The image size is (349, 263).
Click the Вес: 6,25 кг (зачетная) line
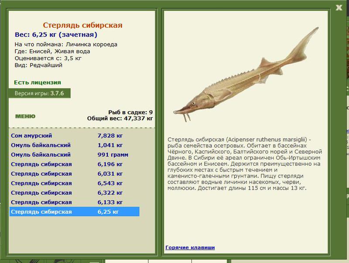(x=56, y=35)
